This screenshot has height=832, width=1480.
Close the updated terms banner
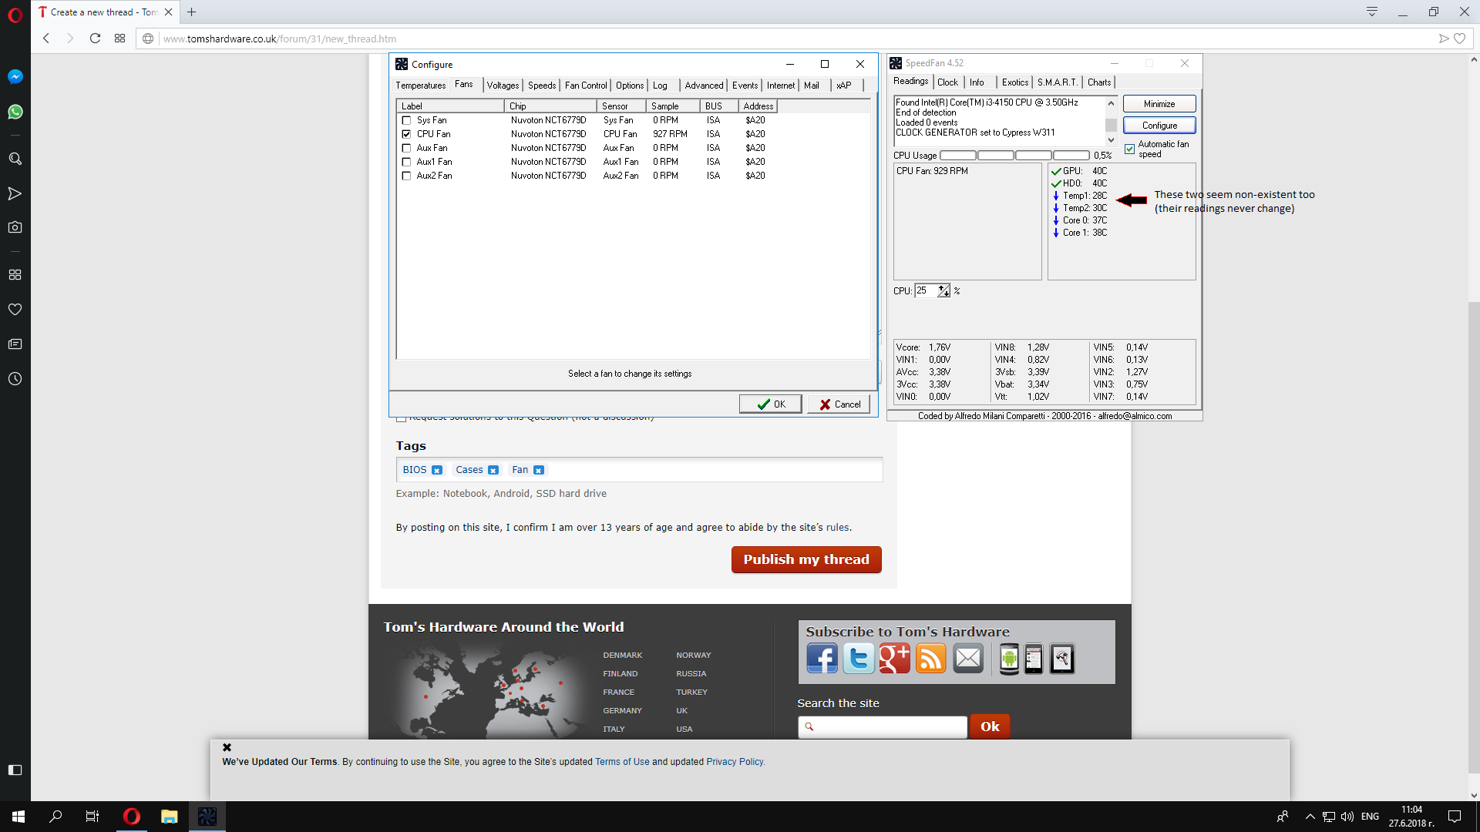pos(227,747)
